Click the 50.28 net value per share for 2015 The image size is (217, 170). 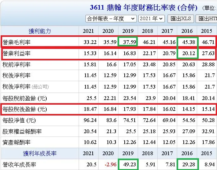(x=208, y=120)
